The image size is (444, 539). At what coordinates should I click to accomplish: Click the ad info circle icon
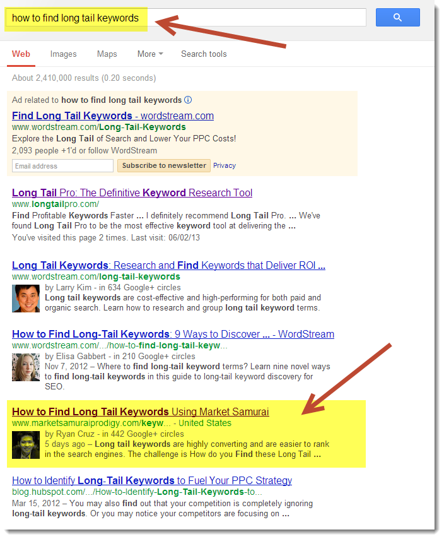188,100
